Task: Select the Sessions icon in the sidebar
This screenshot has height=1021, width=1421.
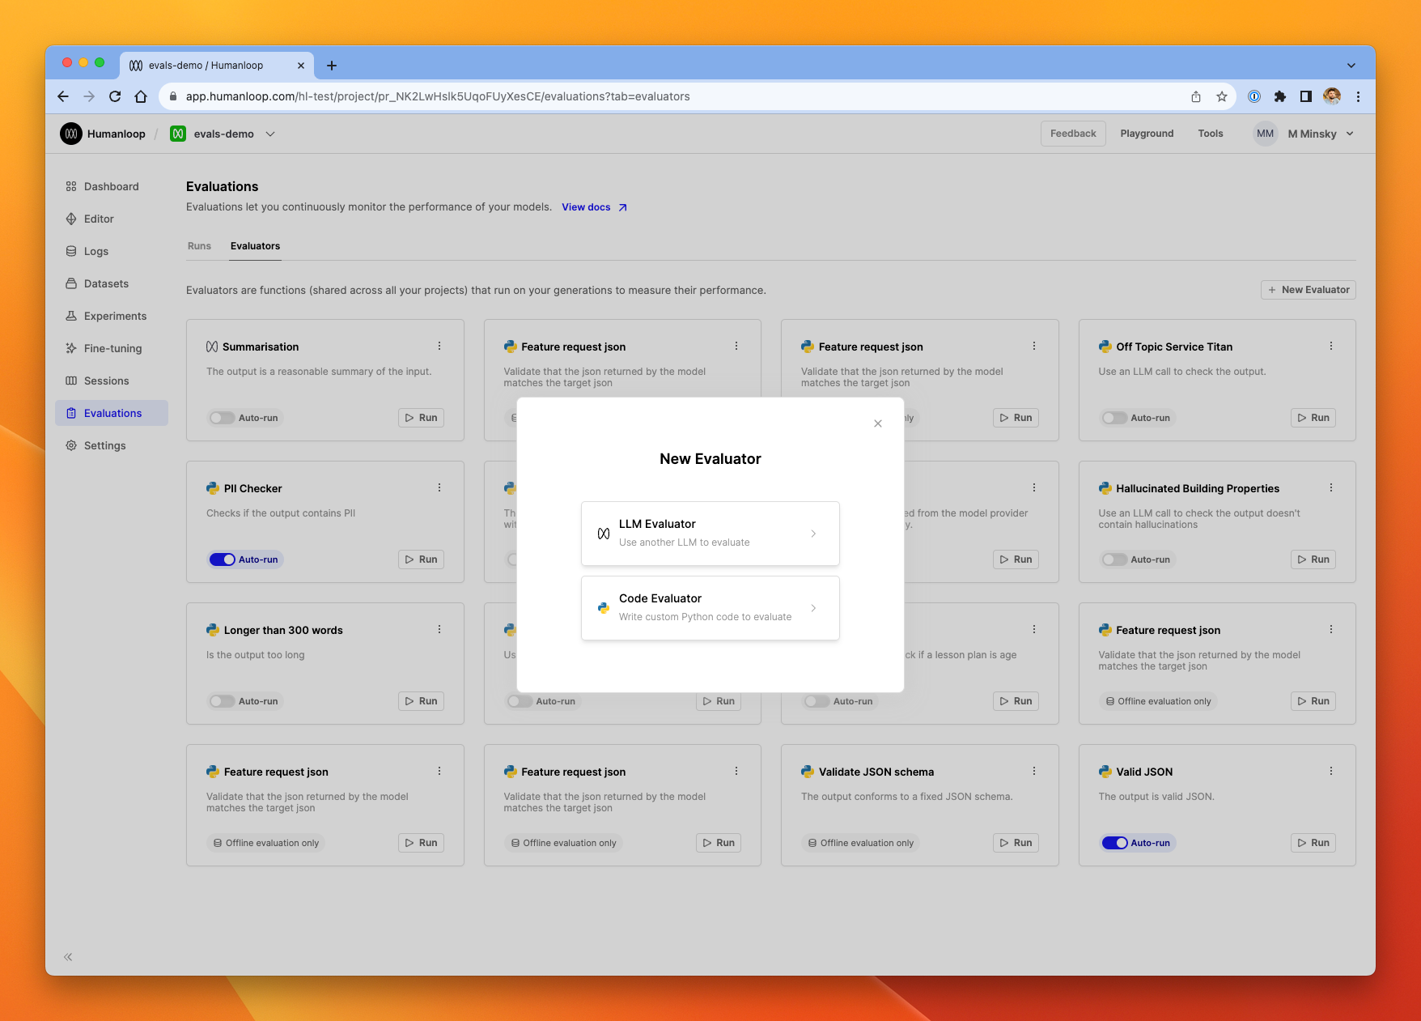Action: coord(71,381)
